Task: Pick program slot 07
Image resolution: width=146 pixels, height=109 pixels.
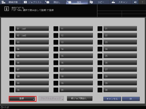Action: pos(32,69)
